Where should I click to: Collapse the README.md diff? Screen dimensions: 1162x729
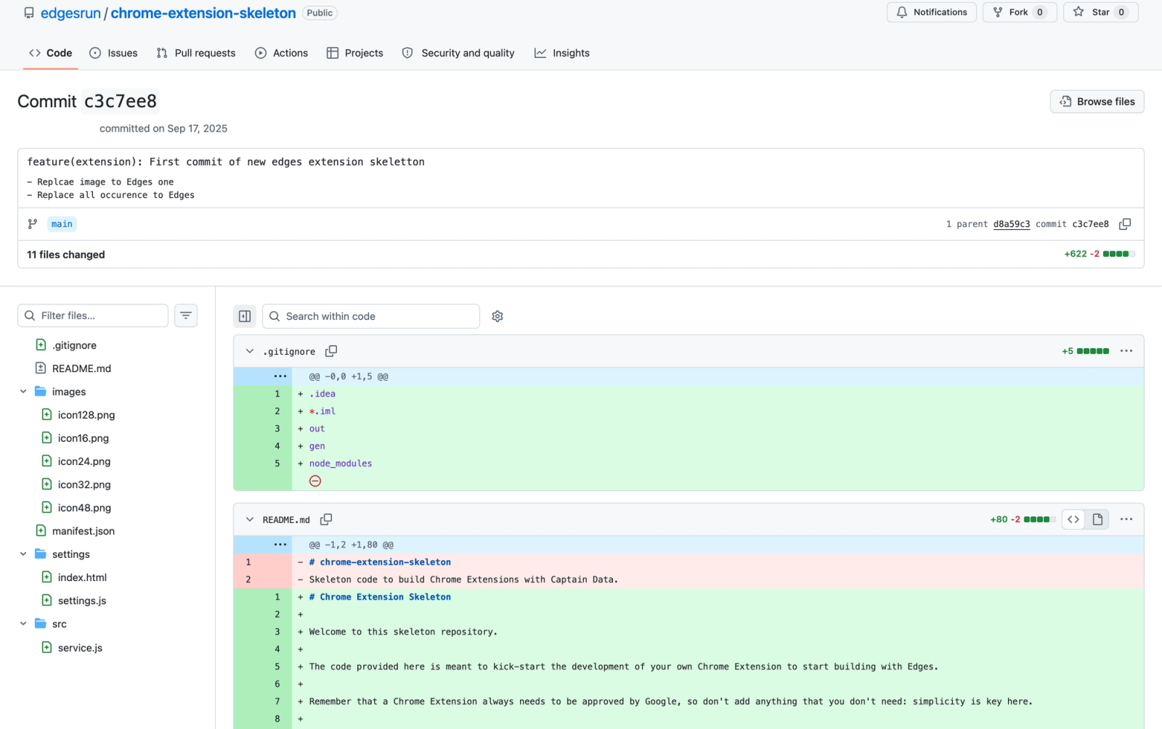coord(250,519)
